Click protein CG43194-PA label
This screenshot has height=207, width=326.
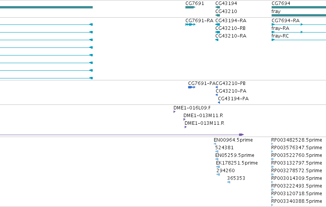tap(233, 99)
